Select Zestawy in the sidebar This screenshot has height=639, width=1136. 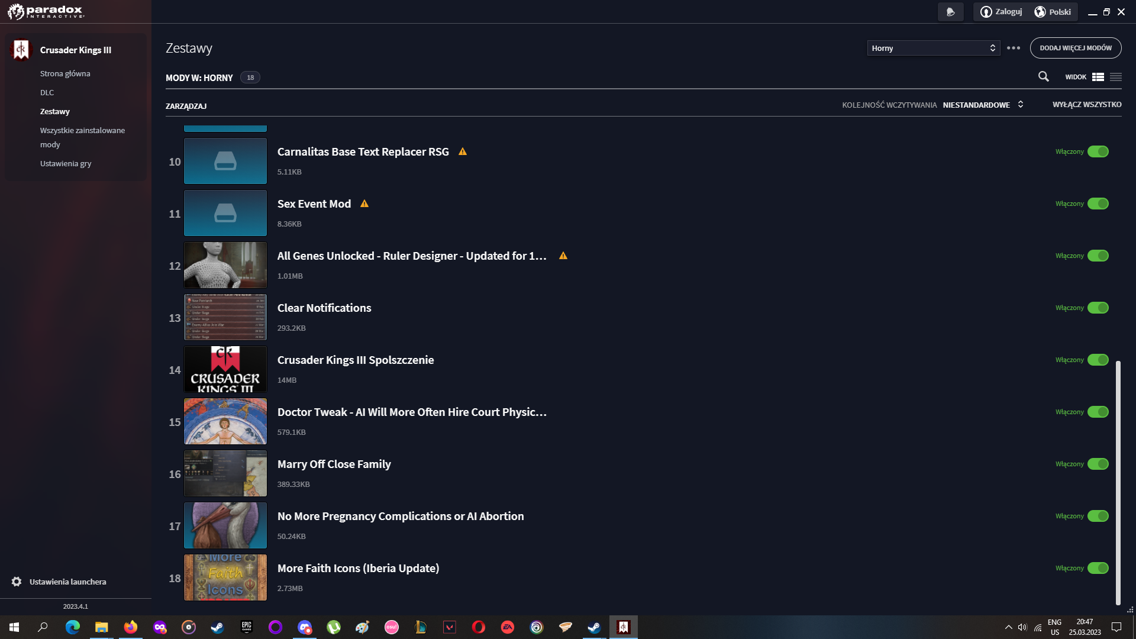(55, 111)
